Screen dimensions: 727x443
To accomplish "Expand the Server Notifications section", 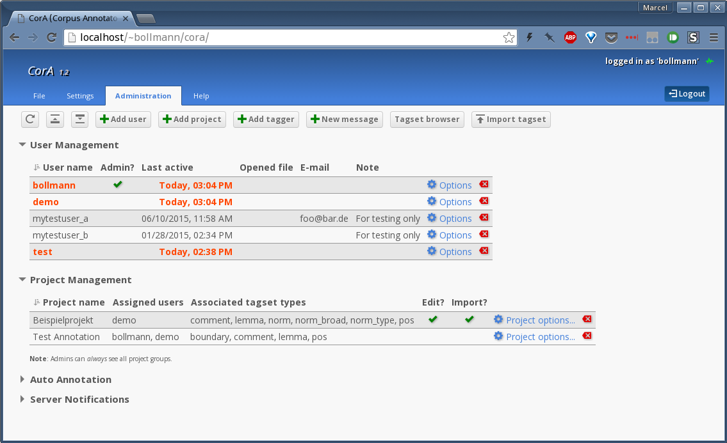I will 23,400.
